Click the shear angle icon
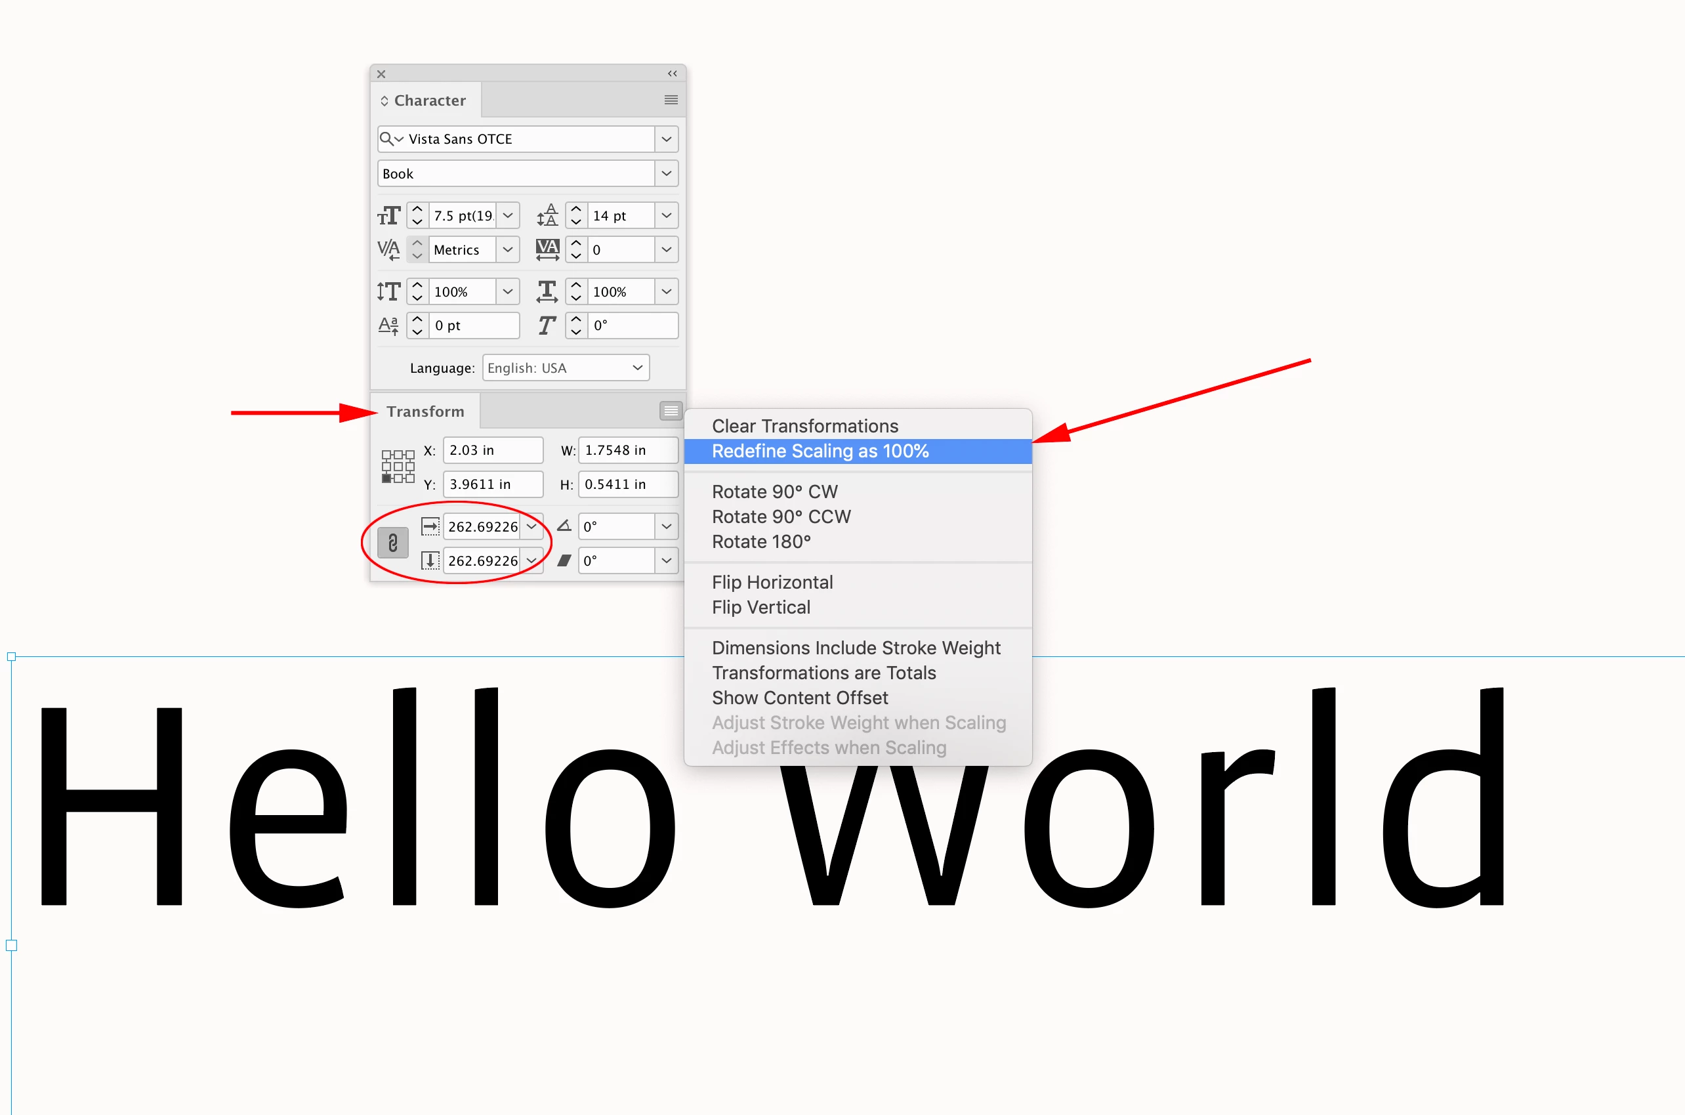Viewport: 1685px width, 1115px height. coord(564,560)
